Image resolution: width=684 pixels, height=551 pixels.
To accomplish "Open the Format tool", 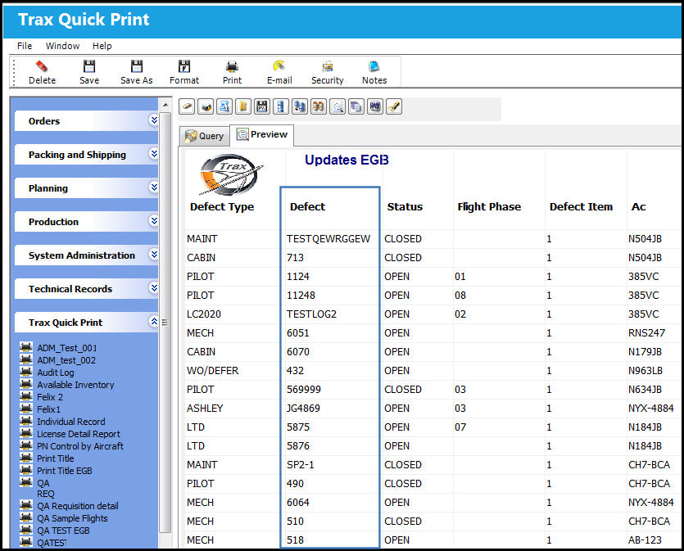I will [x=184, y=66].
